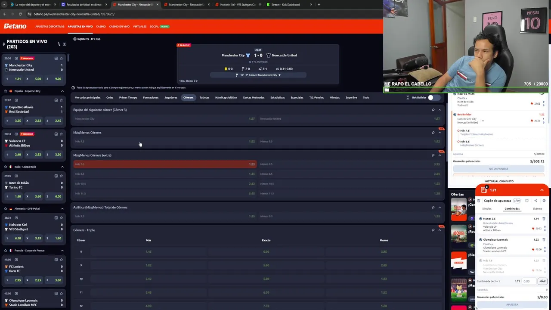The image size is (551, 310).
Task: Click the MÁX stake button
Action: pyautogui.click(x=542, y=281)
